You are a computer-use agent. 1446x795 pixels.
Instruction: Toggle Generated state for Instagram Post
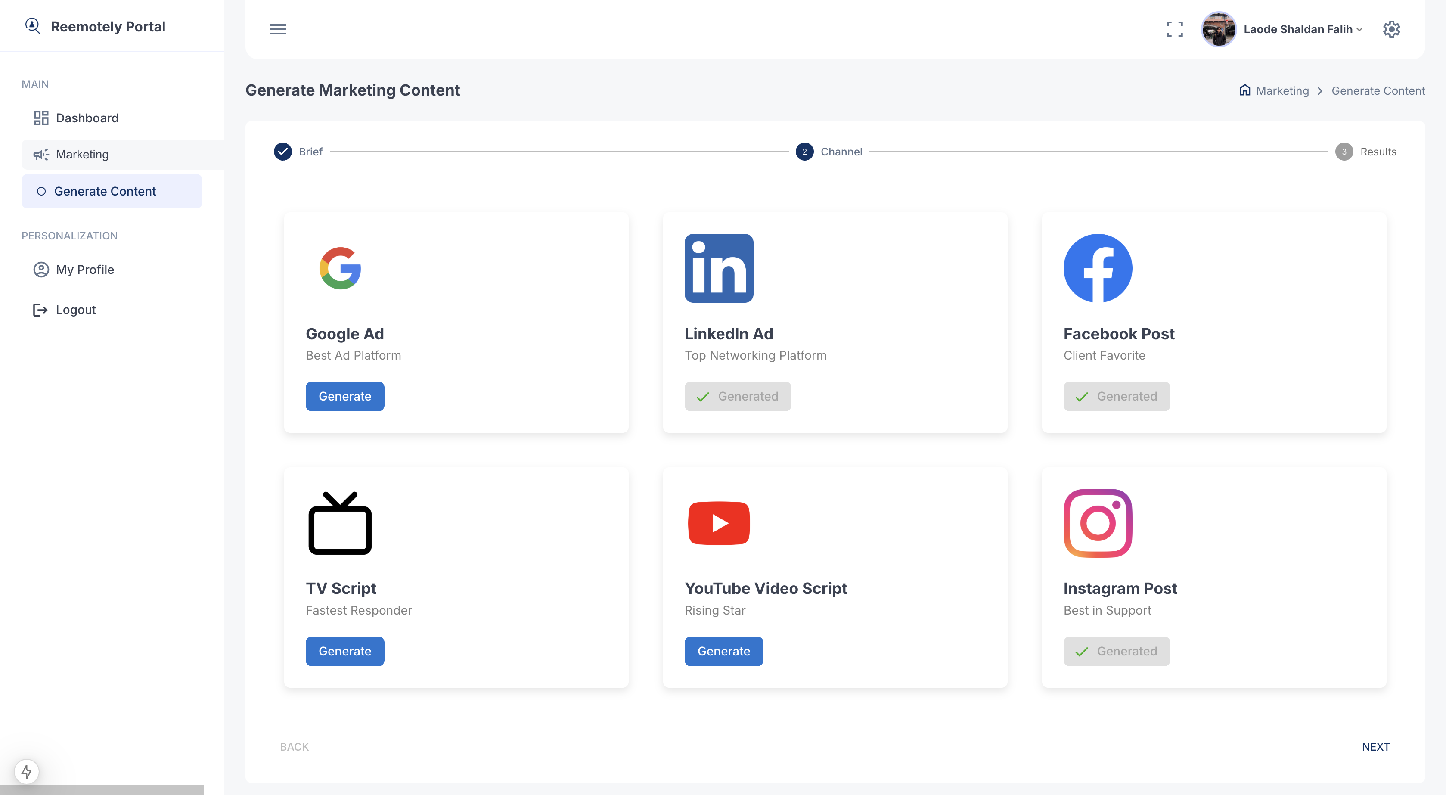pos(1116,651)
